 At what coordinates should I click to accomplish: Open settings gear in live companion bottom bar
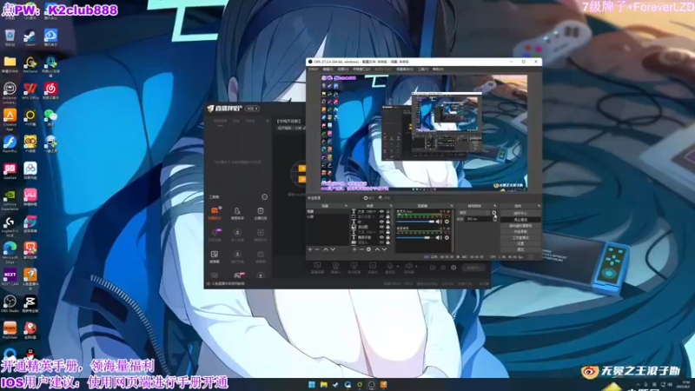[x=453, y=268]
